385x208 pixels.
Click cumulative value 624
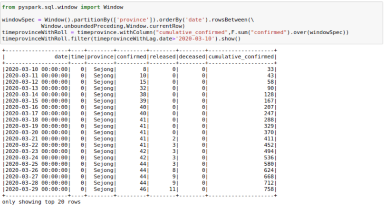coord(269,170)
